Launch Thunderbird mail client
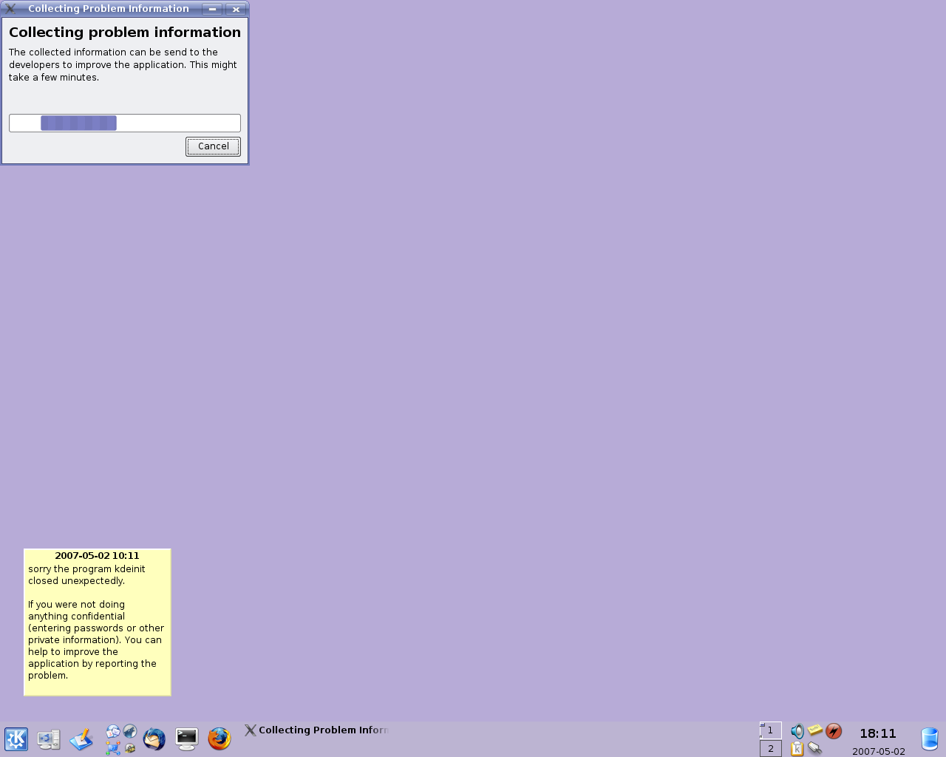Viewport: 946px width, 757px height. click(154, 739)
